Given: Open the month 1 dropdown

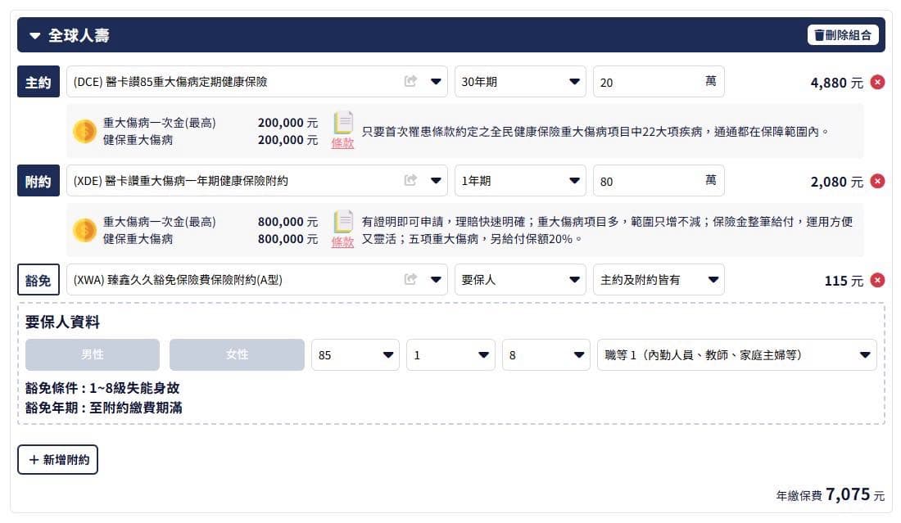Looking at the screenshot, I should (450, 354).
